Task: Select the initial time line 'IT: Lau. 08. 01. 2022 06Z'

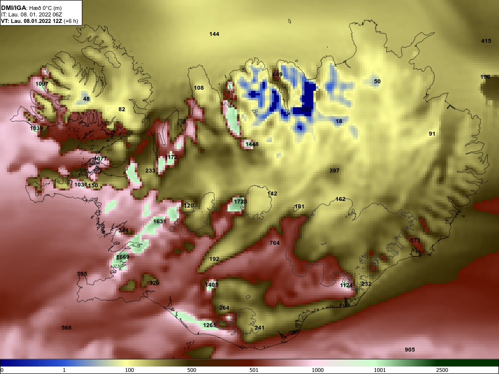Action: click(x=31, y=14)
